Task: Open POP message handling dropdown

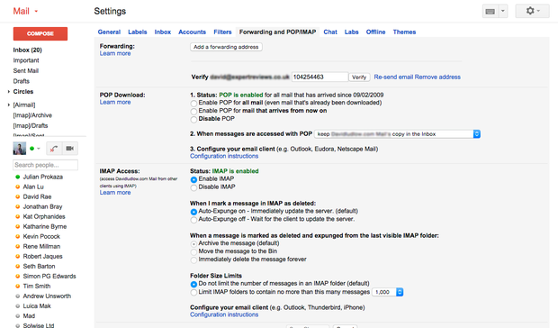Action: click(397, 134)
